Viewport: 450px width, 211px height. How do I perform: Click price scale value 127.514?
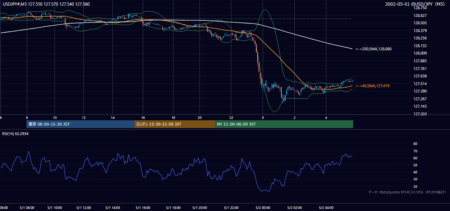[x=420, y=84]
